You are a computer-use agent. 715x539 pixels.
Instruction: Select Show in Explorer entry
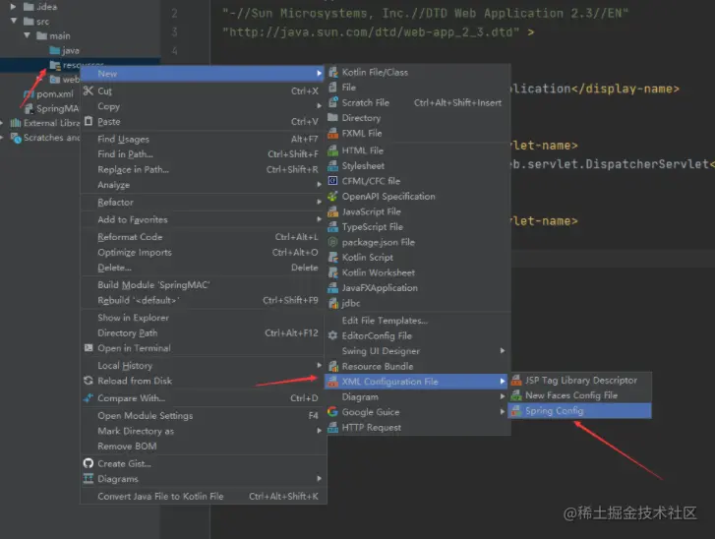click(x=202, y=318)
